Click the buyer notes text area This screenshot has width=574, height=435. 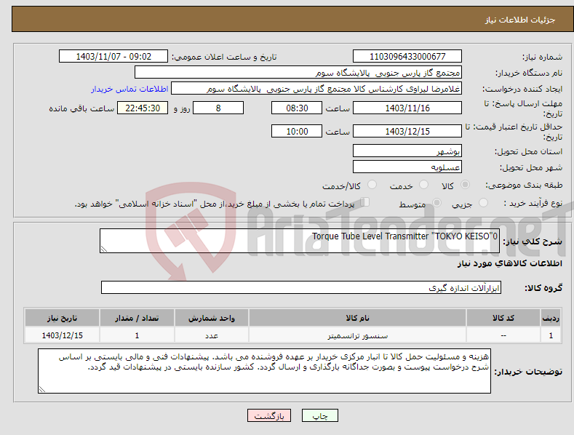(x=264, y=371)
